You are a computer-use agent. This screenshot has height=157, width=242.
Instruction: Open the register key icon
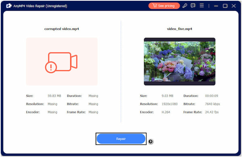click(x=185, y=6)
